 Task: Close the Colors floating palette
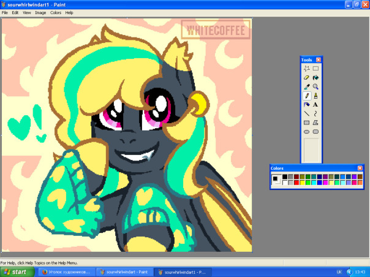360,168
